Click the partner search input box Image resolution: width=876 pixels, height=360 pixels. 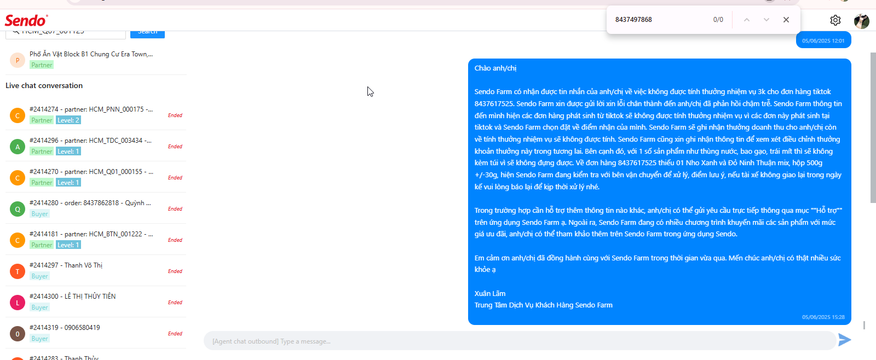coord(66,34)
